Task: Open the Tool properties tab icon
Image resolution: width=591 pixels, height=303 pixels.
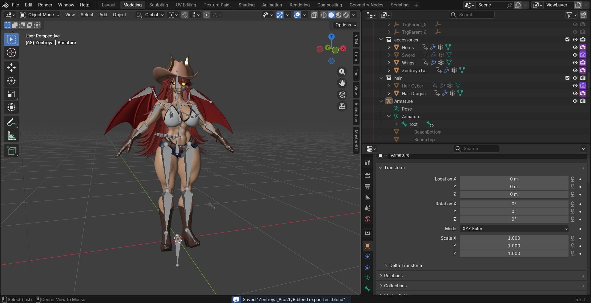Action: [x=367, y=162]
